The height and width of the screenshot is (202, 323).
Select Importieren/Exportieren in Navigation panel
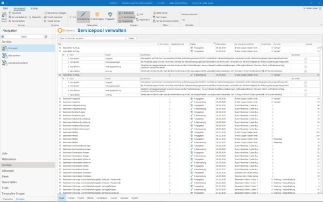pyautogui.click(x=27, y=63)
